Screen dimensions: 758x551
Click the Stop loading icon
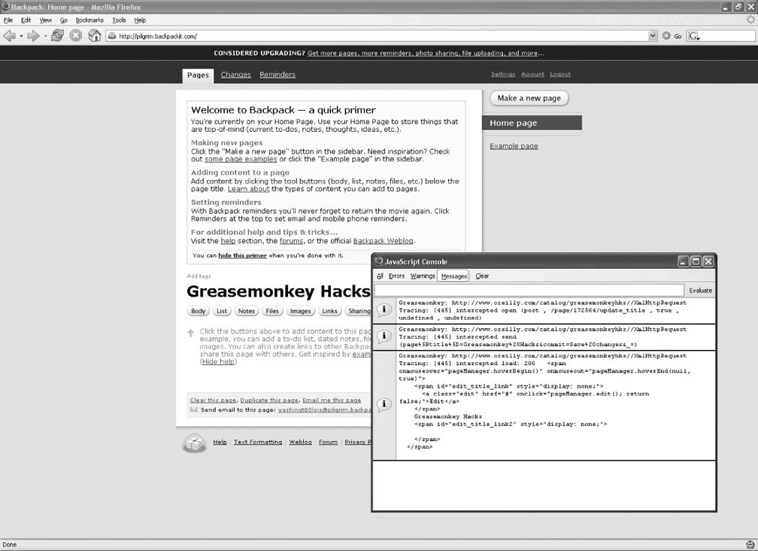tap(76, 35)
